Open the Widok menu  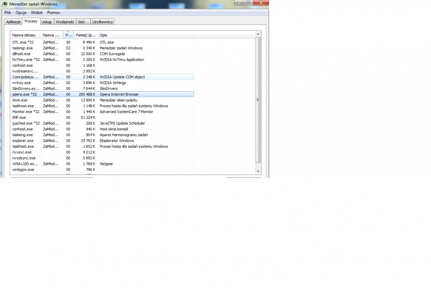click(x=37, y=13)
